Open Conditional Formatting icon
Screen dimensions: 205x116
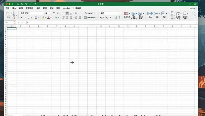[126, 14]
